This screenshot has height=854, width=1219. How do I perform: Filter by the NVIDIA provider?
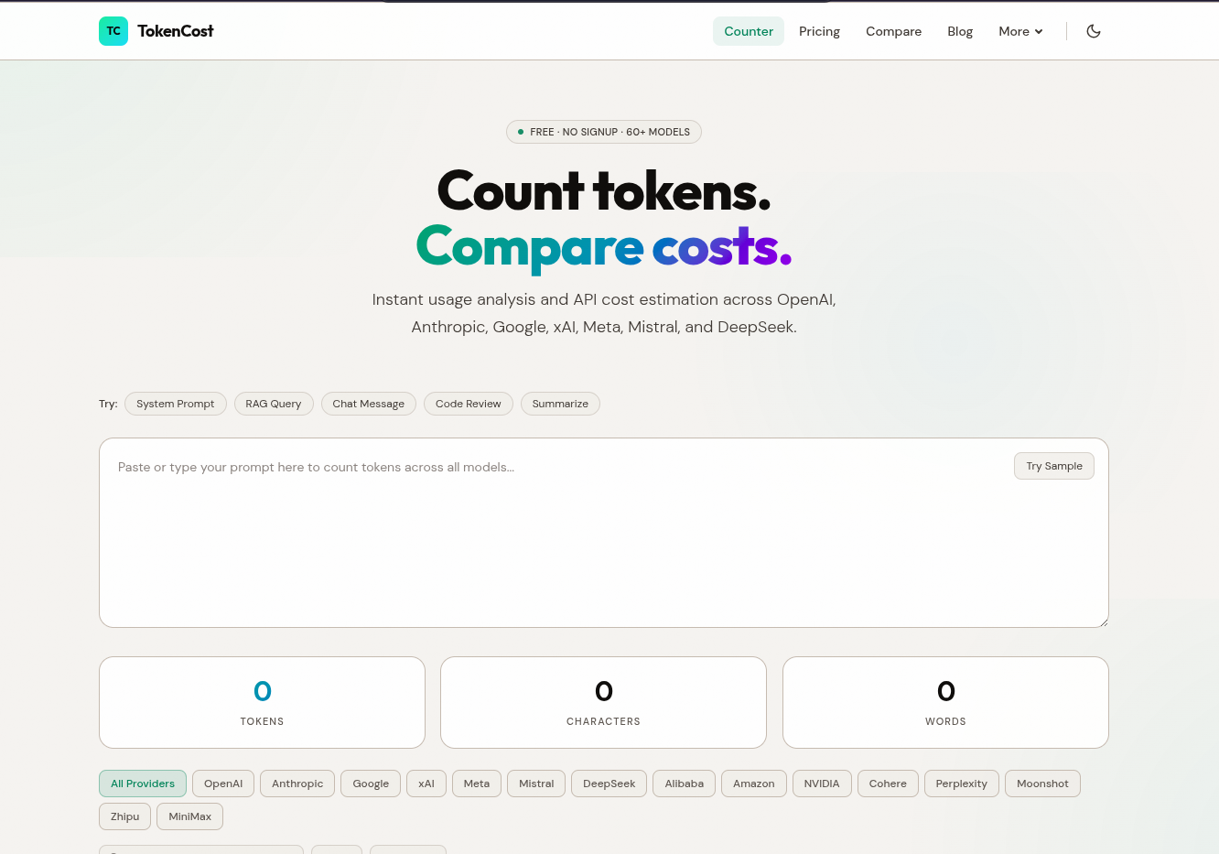click(x=822, y=784)
